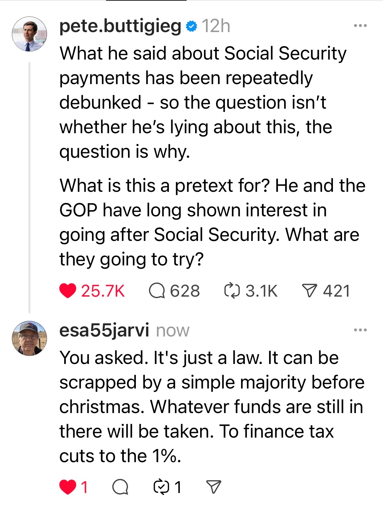Unlike esa55jarvi's reply via the red heart

68,487
